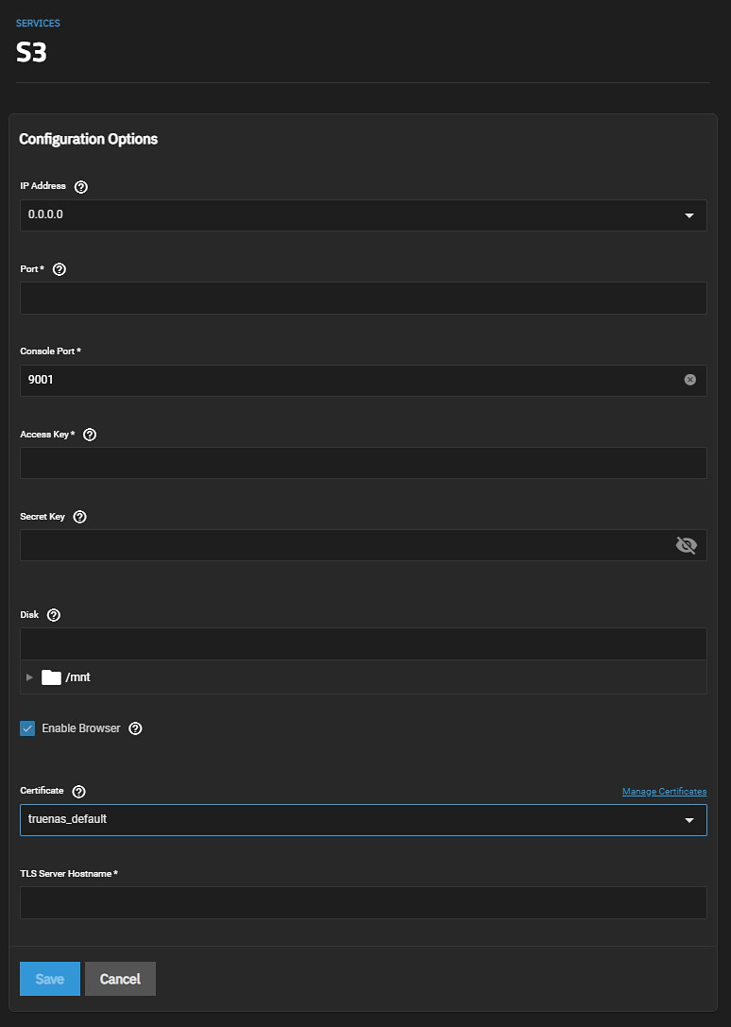Screen dimensions: 731x1027
Task: Clear the Console Port value
Action: [x=689, y=380]
